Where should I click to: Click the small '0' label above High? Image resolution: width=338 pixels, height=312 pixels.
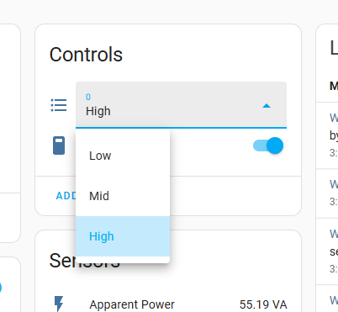point(88,97)
